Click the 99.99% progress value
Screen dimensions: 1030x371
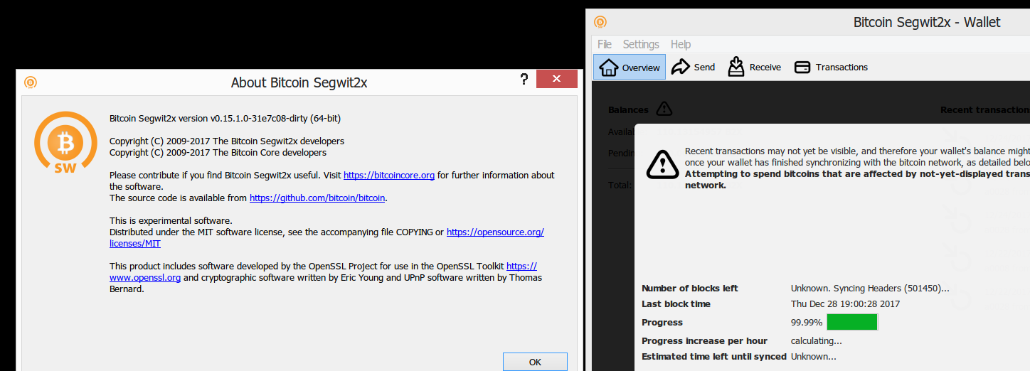click(x=807, y=323)
